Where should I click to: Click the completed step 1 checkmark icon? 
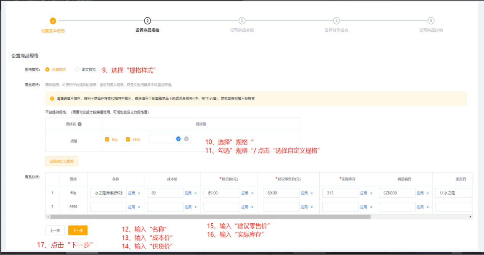click(x=53, y=21)
